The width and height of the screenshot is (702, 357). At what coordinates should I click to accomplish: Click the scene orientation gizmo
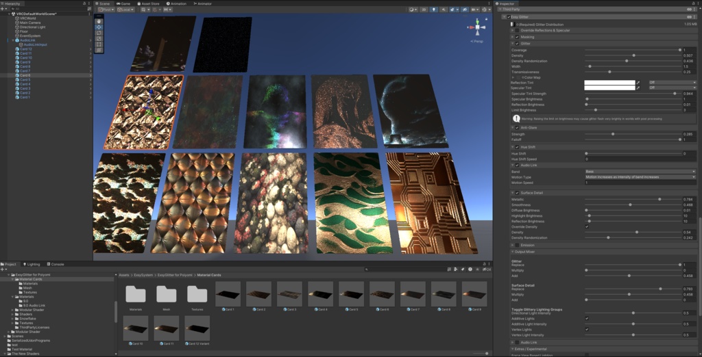[x=476, y=28]
